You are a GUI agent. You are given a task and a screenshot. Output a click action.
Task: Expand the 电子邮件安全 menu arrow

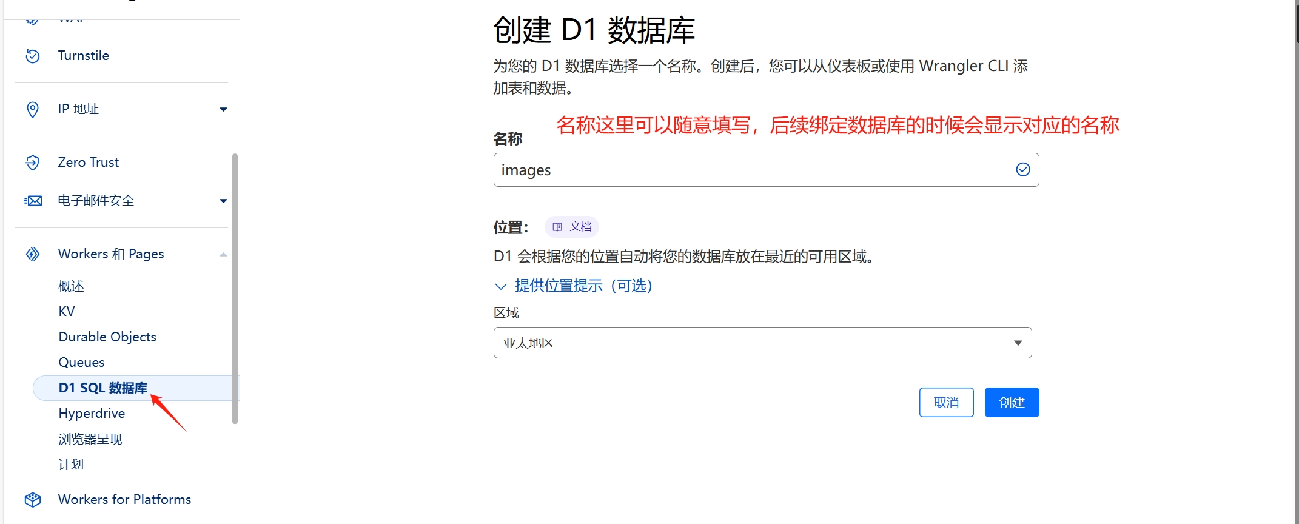tap(223, 201)
